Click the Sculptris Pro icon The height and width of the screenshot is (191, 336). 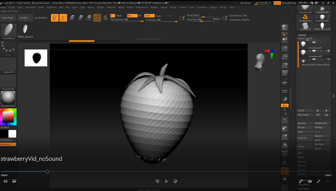click(105, 18)
